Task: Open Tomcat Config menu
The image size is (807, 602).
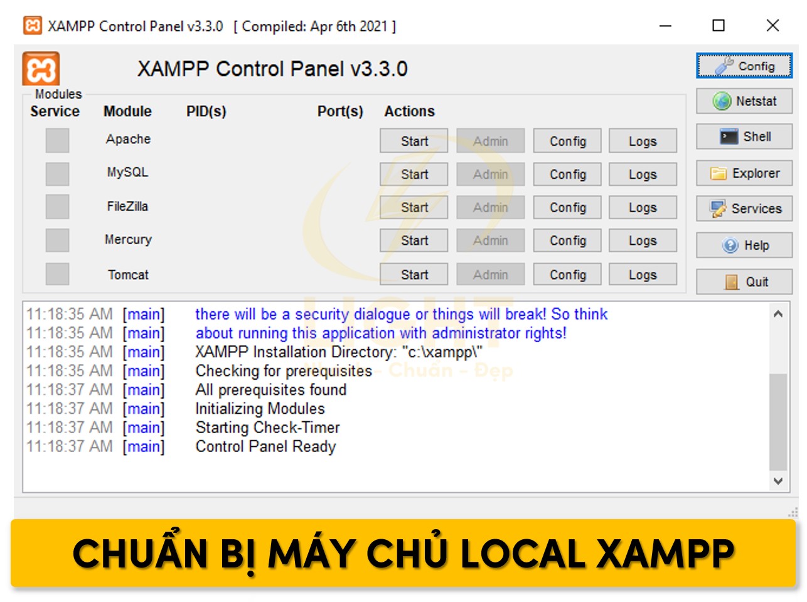Action: click(x=567, y=274)
